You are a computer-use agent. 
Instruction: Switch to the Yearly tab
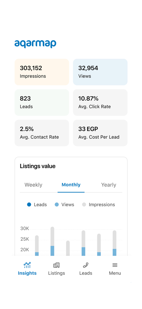tap(109, 185)
